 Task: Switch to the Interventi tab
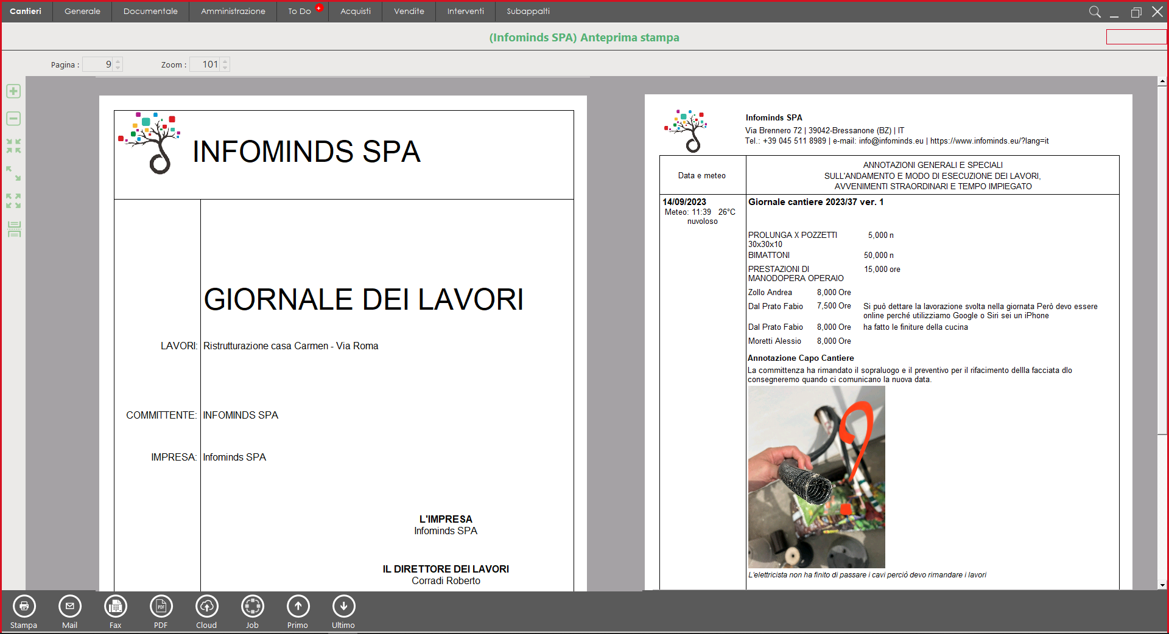[466, 11]
